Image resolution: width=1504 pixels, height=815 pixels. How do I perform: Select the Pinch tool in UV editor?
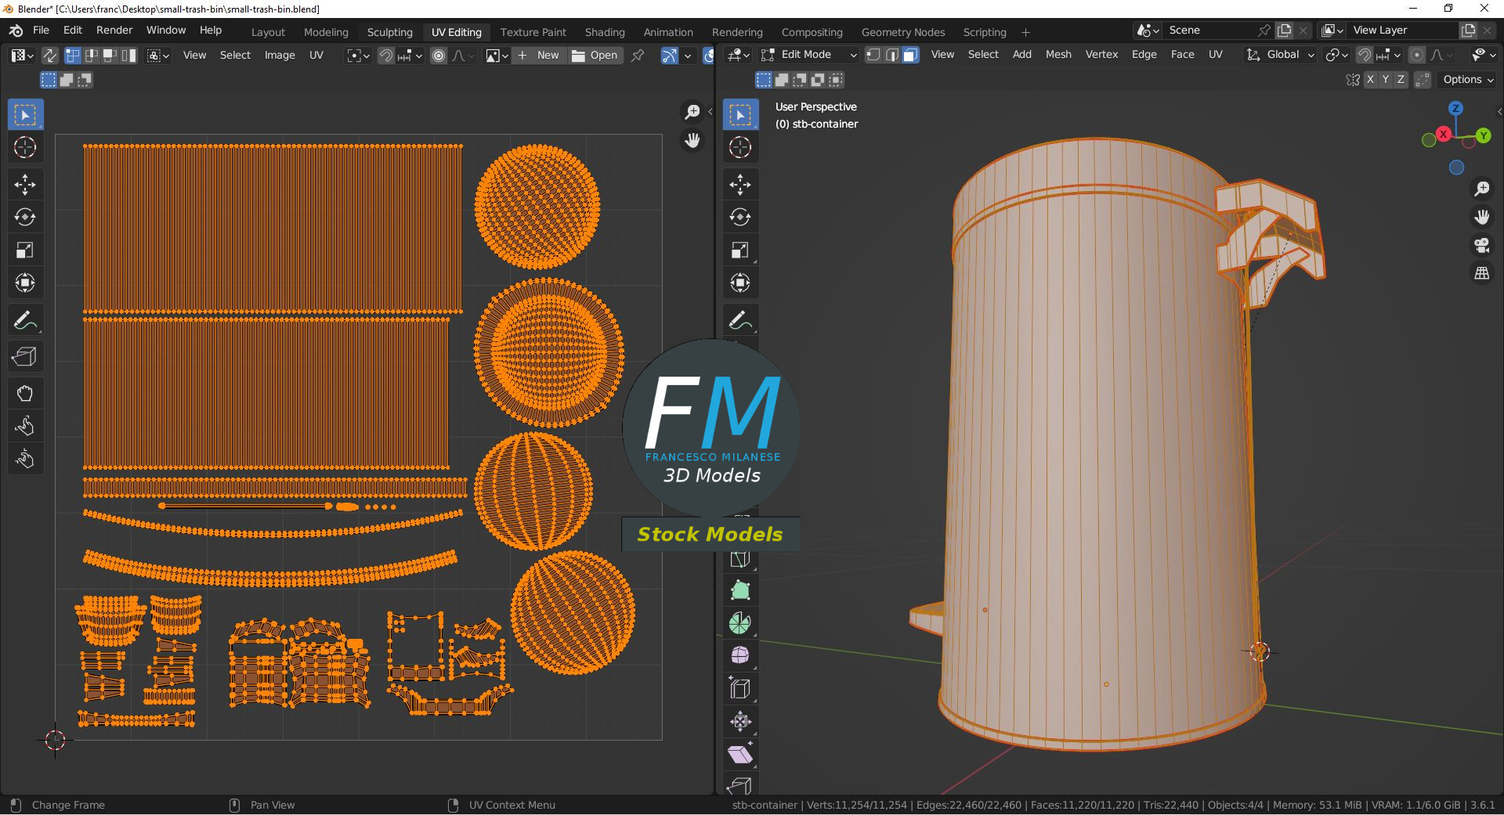(x=25, y=459)
